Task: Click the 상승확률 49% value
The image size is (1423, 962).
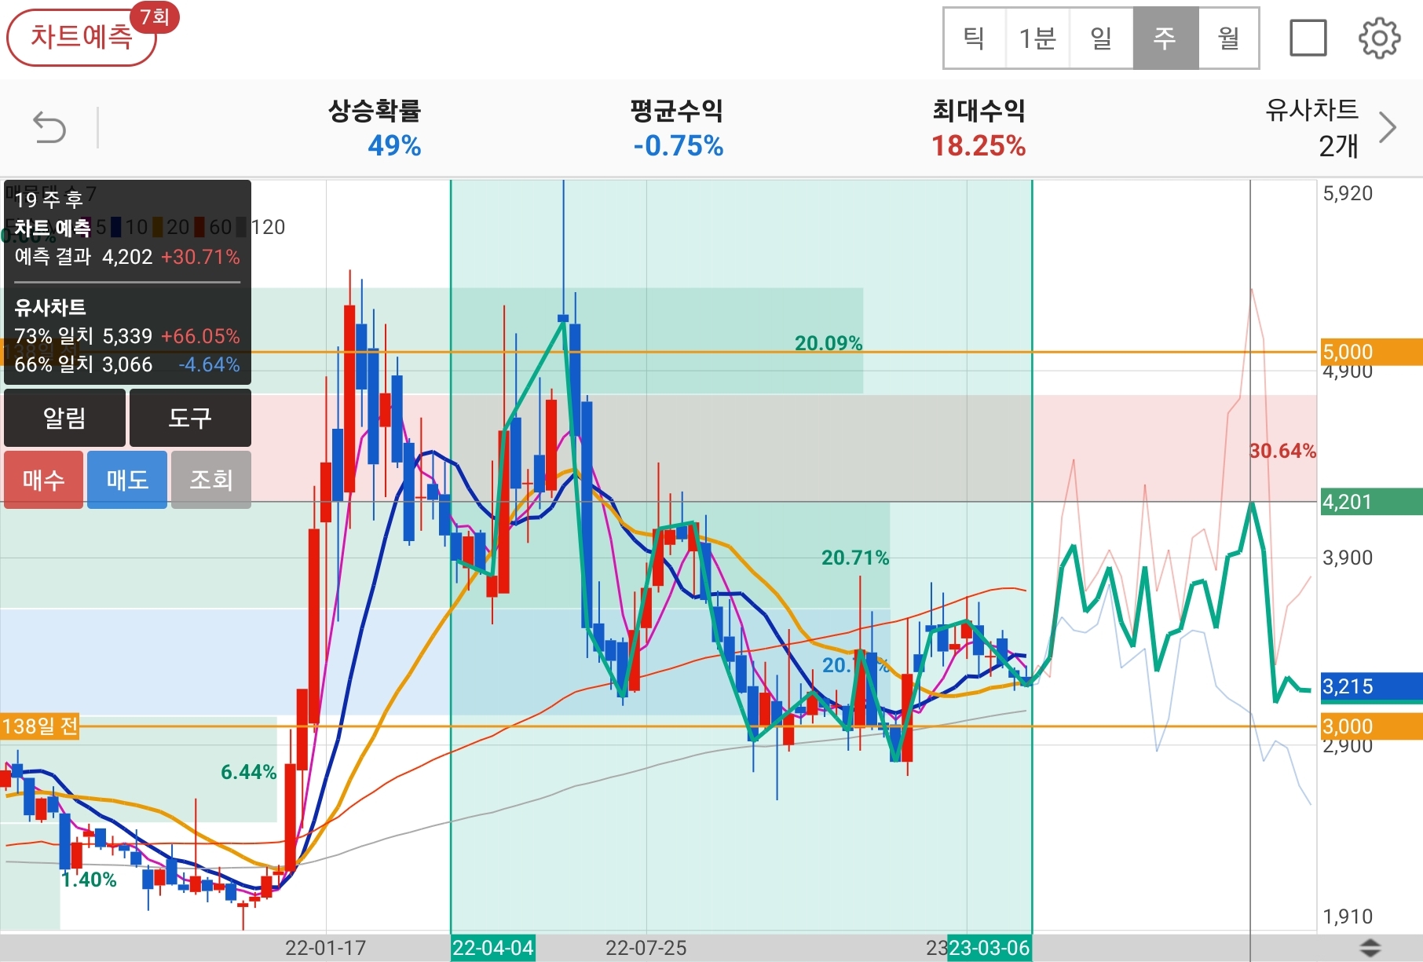Action: coord(394,146)
